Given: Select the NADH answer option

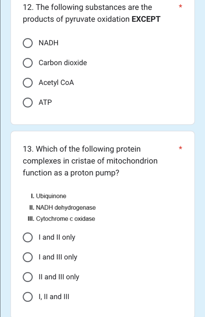Looking at the screenshot, I should [x=28, y=43].
